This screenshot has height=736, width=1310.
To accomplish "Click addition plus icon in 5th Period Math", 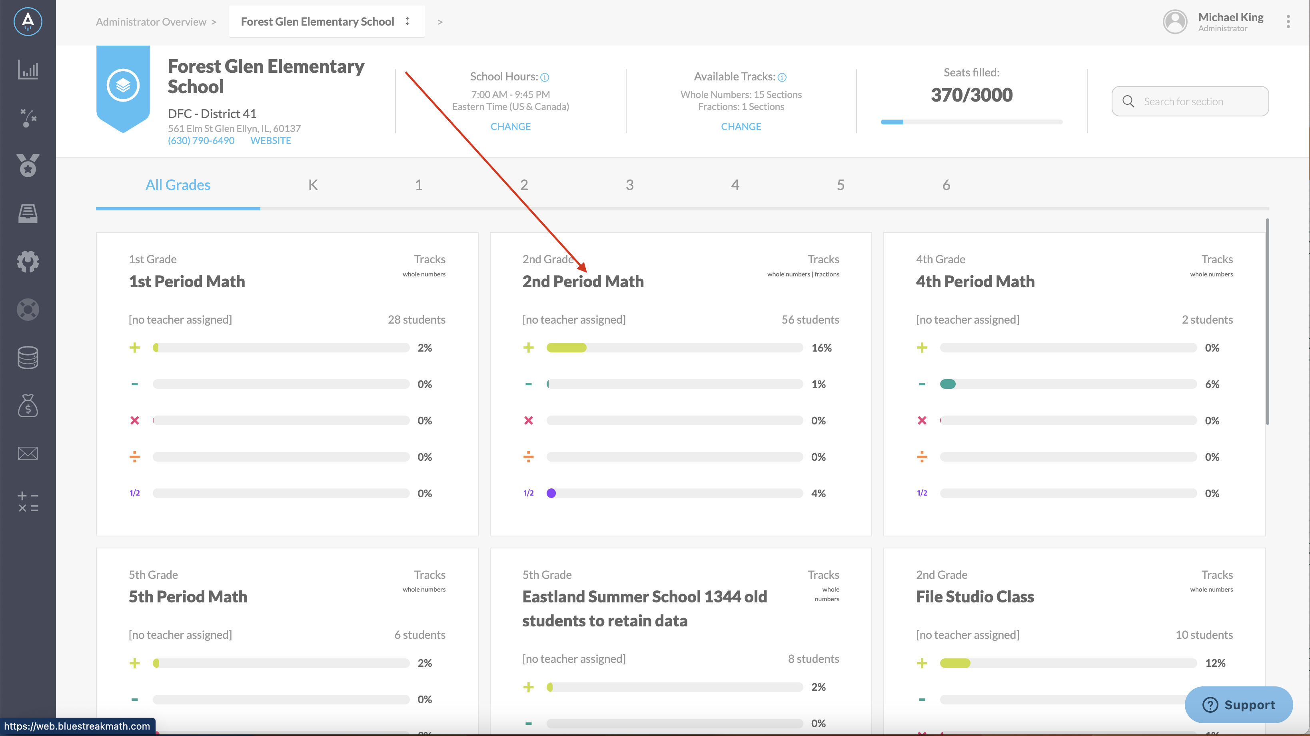I will coord(134,663).
